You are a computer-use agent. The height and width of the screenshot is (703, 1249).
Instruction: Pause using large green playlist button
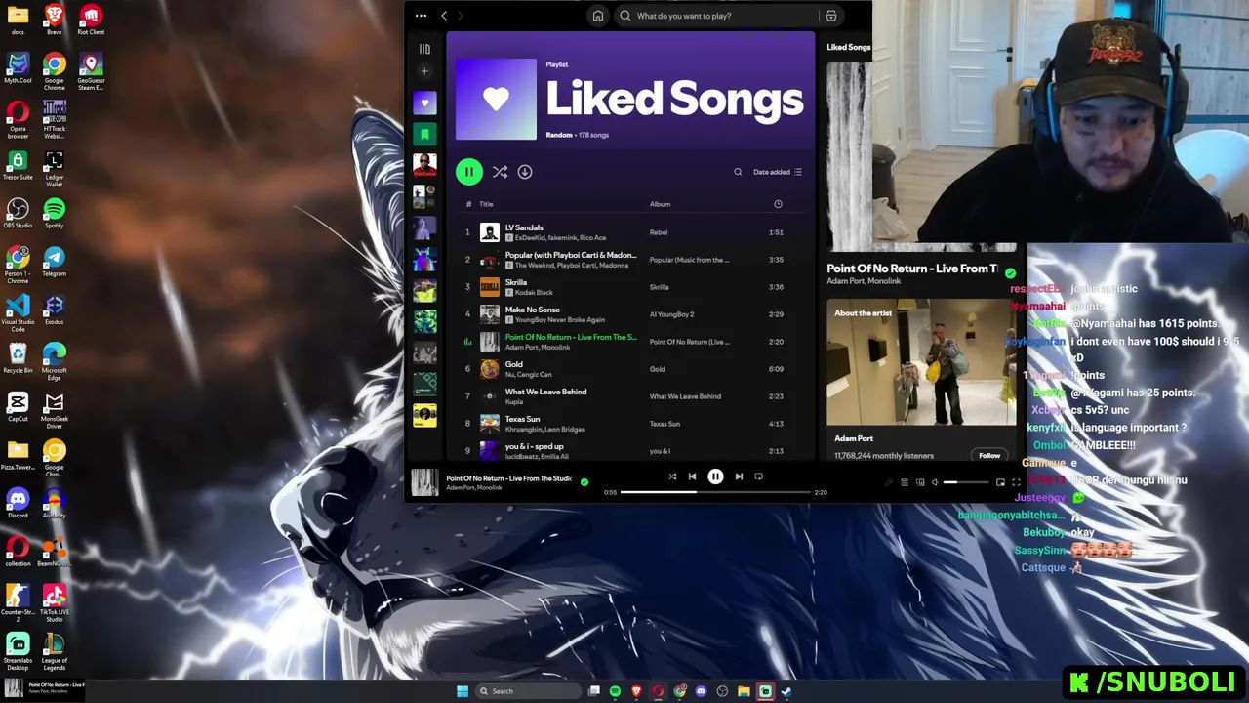[x=468, y=172]
